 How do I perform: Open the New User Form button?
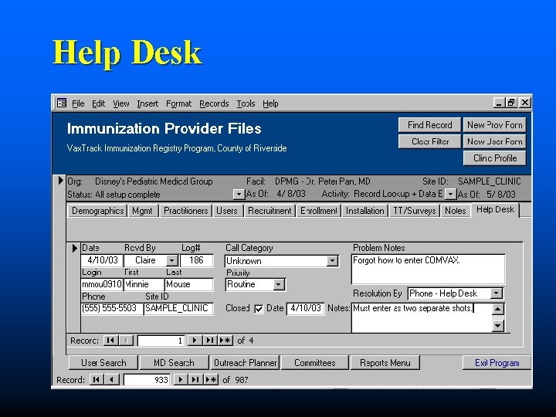point(495,141)
